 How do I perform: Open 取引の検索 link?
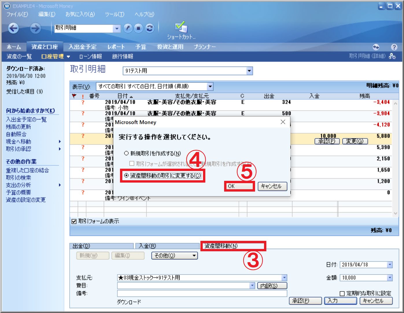point(19,178)
